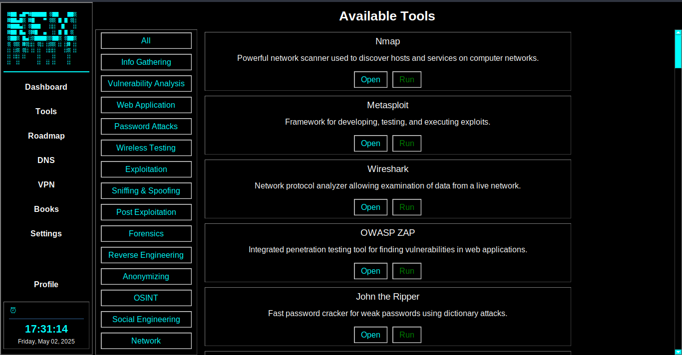
Task: Run John the Ripper
Action: [x=407, y=335]
